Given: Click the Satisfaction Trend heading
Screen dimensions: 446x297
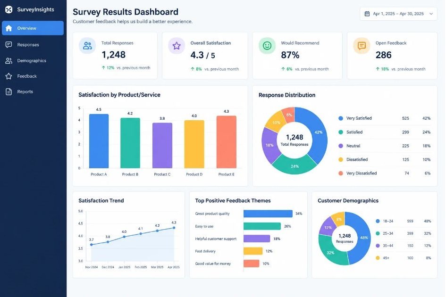Looking at the screenshot, I should pyautogui.click(x=101, y=201).
